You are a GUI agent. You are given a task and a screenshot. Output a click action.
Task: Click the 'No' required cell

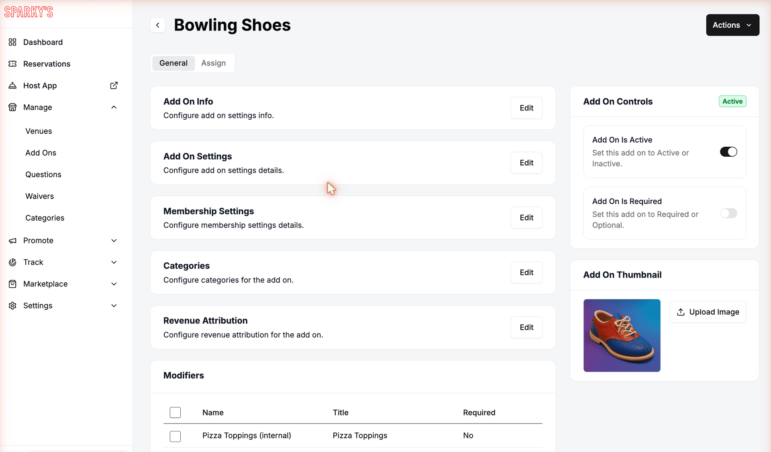pos(468,436)
